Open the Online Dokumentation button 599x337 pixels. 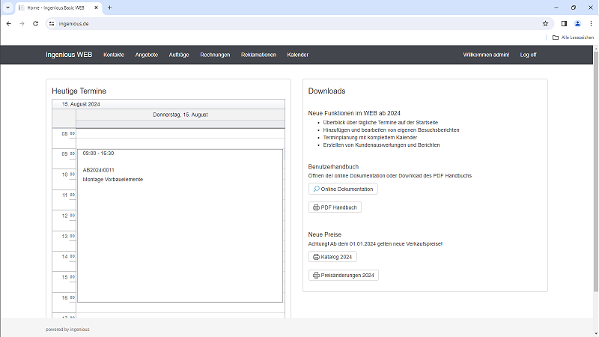tap(343, 189)
